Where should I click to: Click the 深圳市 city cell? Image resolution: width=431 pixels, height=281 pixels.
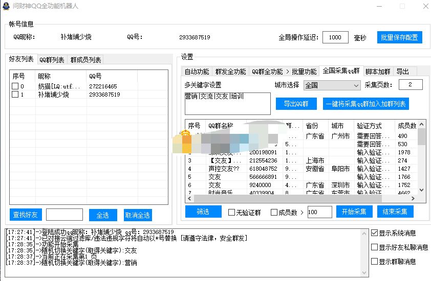tap(340, 185)
